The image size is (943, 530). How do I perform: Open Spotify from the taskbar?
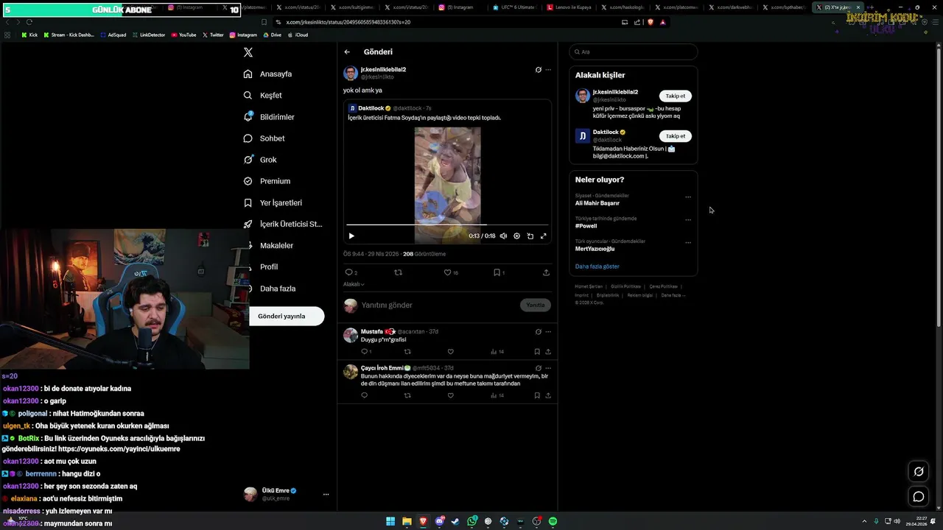coord(553,522)
